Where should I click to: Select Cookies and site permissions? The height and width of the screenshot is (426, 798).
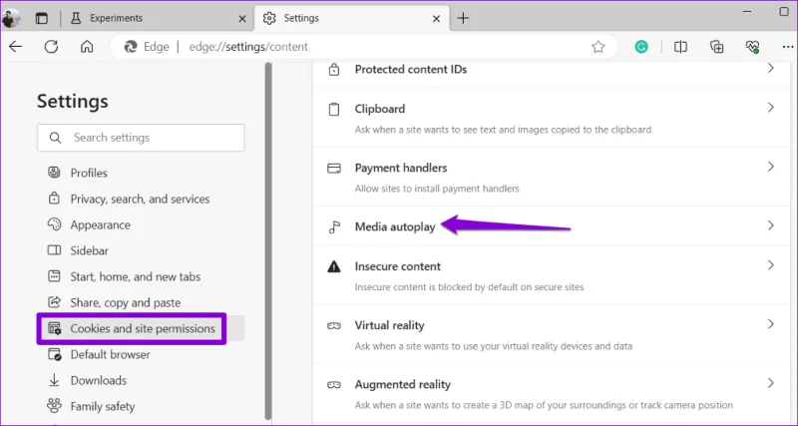141,328
